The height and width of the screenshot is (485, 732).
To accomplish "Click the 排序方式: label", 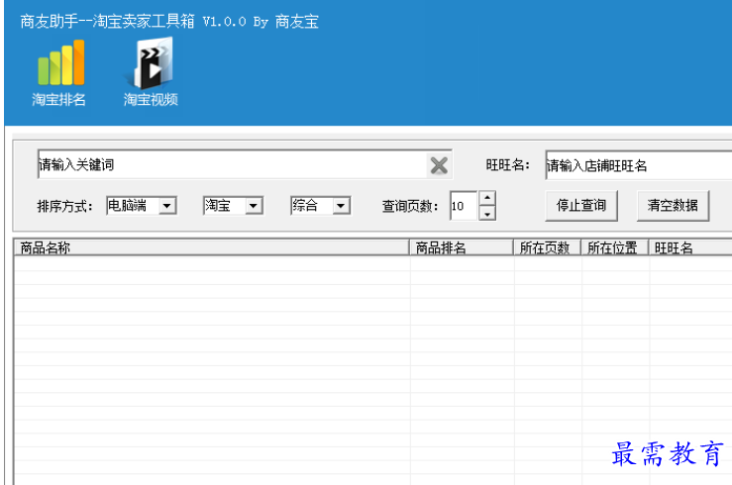I will point(65,206).
